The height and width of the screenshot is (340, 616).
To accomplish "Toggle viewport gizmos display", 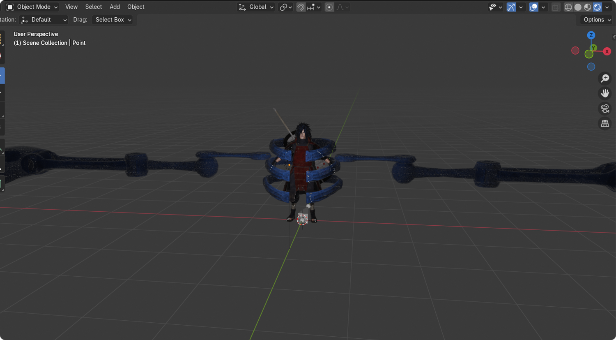I will [x=511, y=7].
